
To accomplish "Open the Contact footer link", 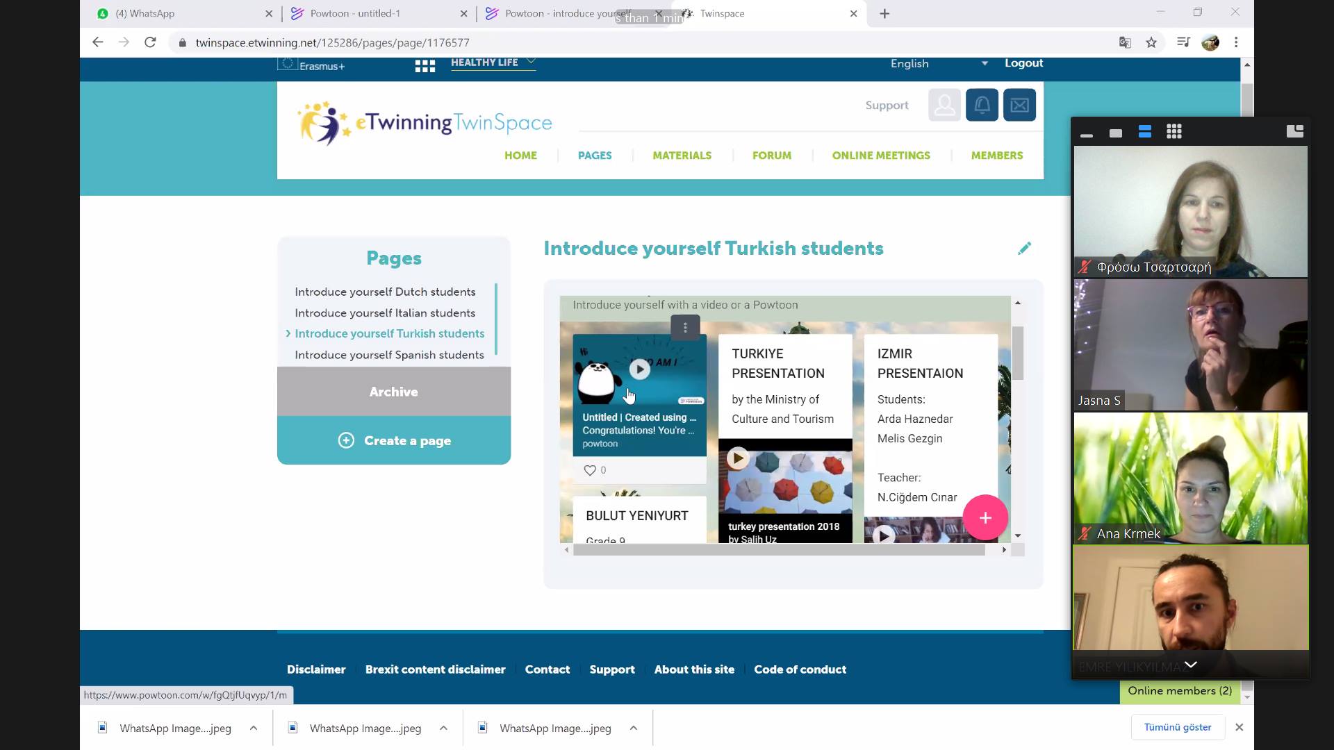I will pos(547,669).
